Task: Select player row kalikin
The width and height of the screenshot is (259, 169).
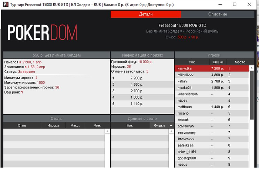Action: (212, 81)
